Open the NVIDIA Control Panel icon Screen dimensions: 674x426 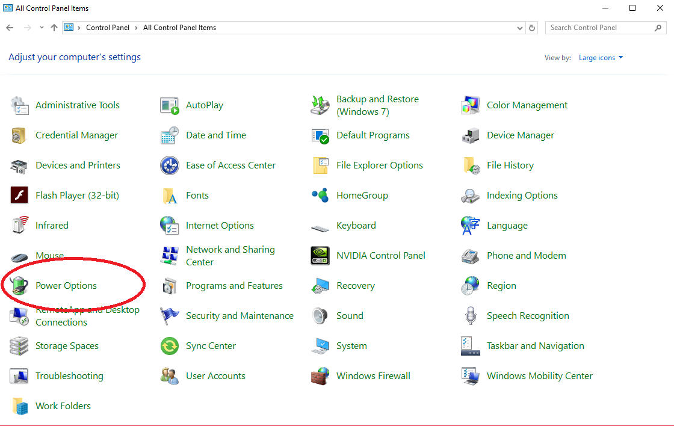coord(320,256)
